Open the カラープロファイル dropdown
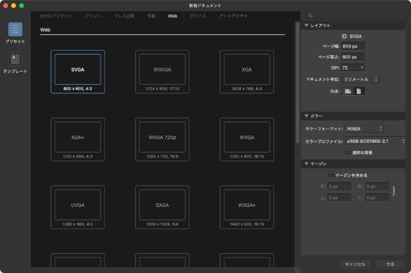 [375, 141]
